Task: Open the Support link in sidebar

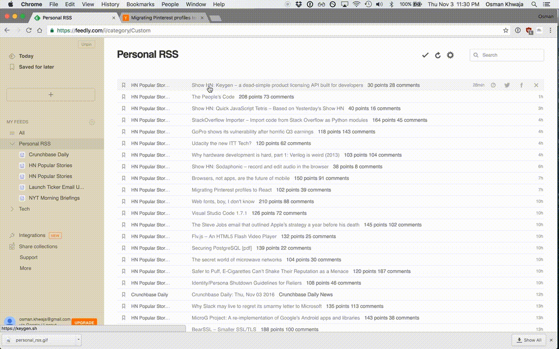Action: coord(29,257)
